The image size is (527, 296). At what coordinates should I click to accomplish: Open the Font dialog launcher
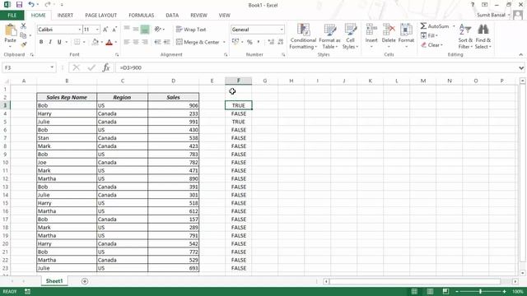pos(117,54)
